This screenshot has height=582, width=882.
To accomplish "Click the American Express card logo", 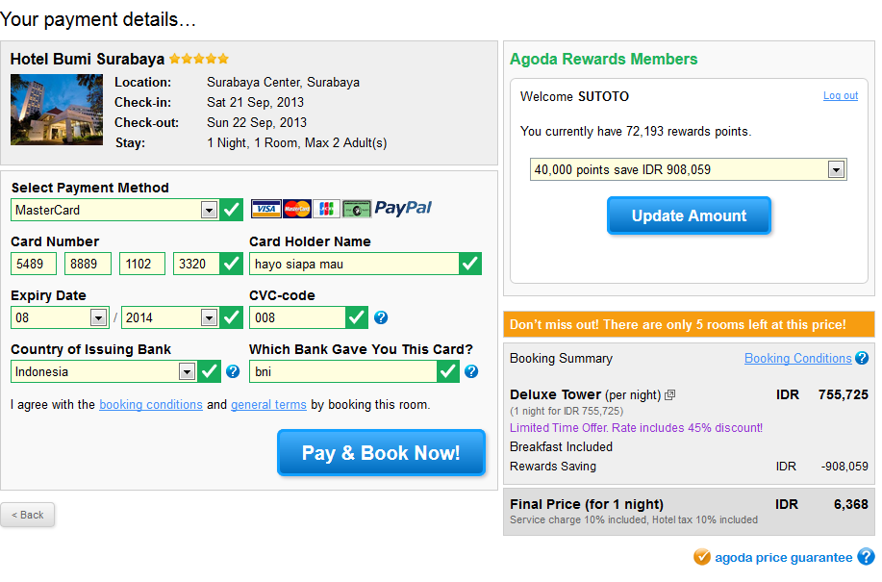I will click(357, 209).
